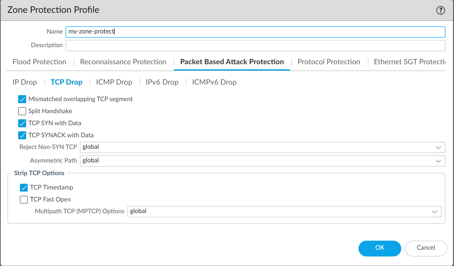Go to the Protocol Protection tab
The width and height of the screenshot is (454, 266).
click(329, 62)
